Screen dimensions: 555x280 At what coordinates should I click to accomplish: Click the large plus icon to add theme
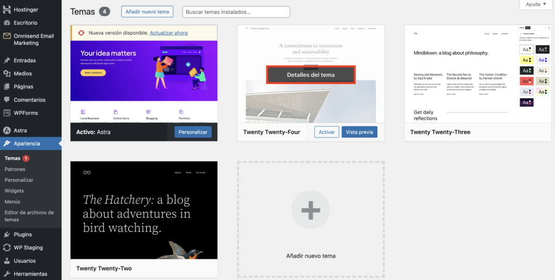tap(311, 210)
